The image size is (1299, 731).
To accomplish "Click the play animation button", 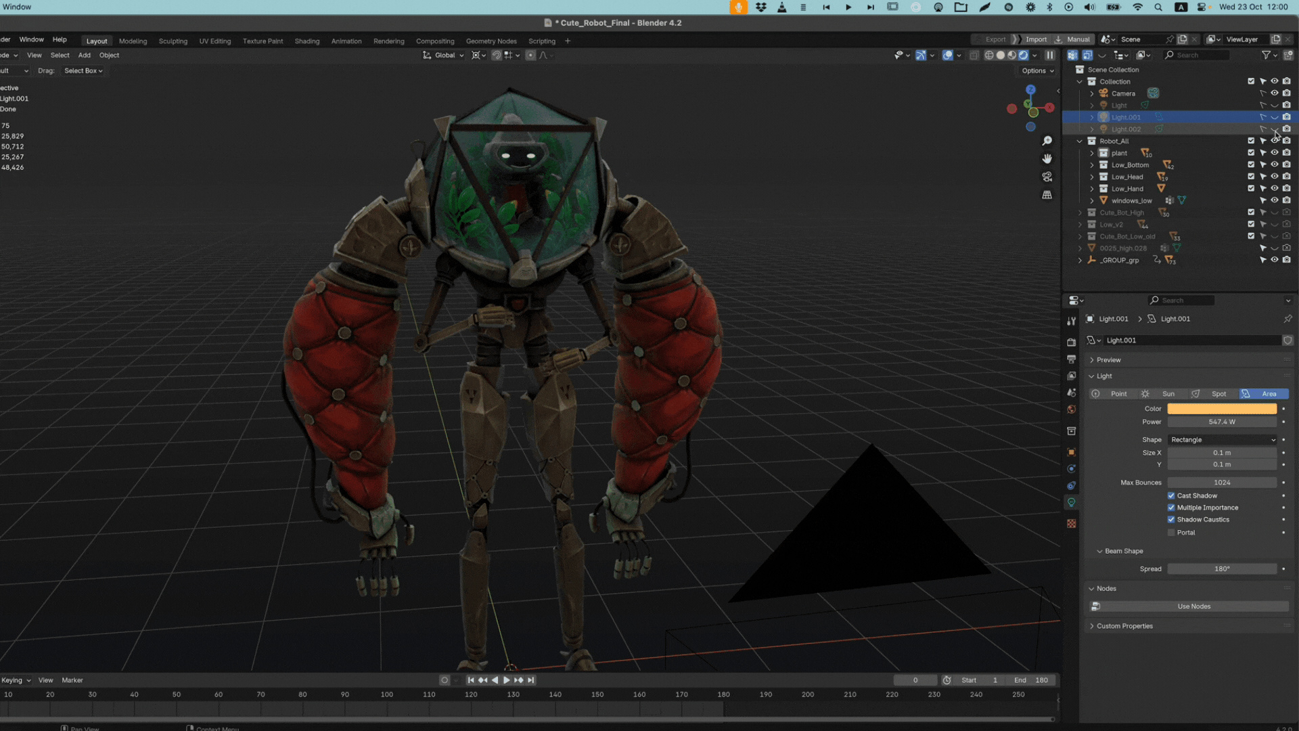I will click(506, 680).
